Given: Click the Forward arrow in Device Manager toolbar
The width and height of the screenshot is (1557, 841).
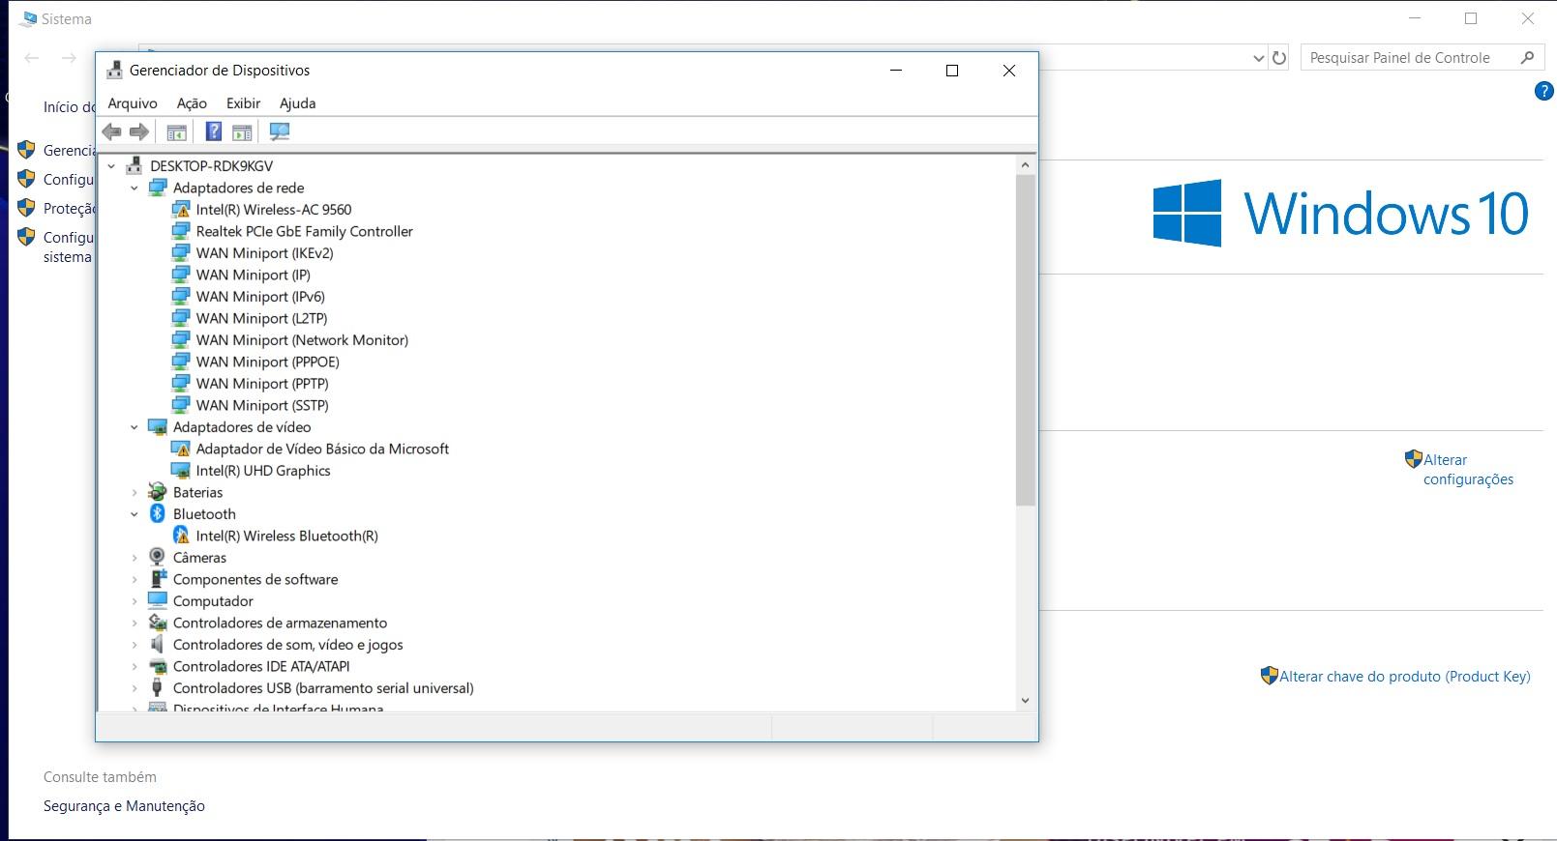Looking at the screenshot, I should pos(139,131).
